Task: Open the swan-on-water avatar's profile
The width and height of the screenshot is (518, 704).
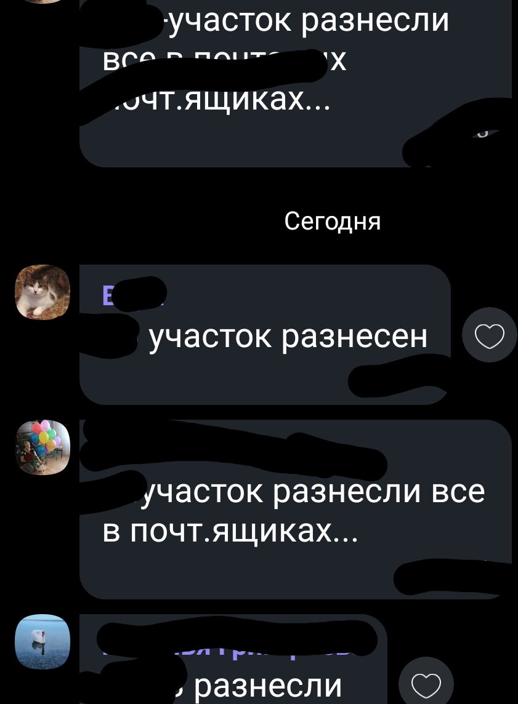Action: pyautogui.click(x=42, y=642)
